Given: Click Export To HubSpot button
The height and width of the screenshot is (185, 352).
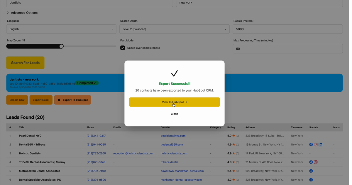Looking at the screenshot, I should click(72, 100).
